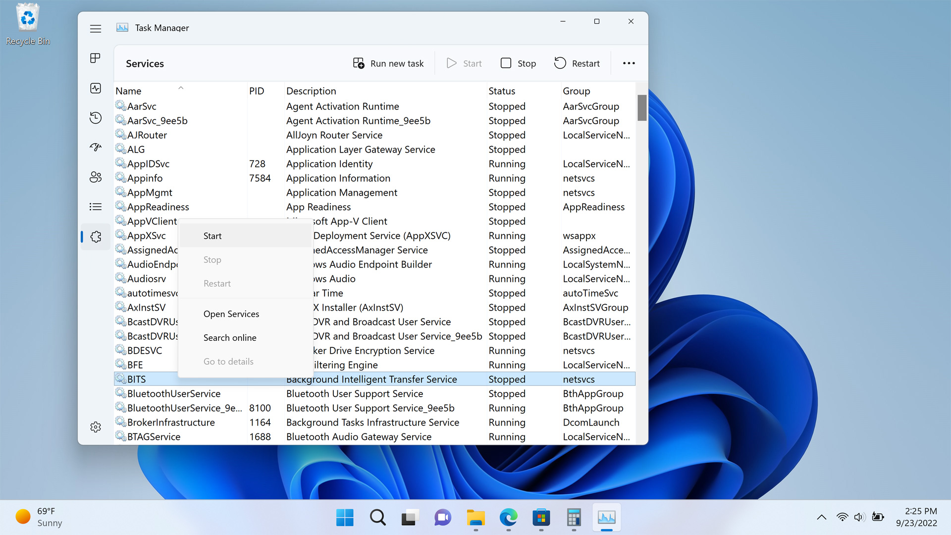Open Microsoft Edge from the taskbar

click(x=508, y=518)
